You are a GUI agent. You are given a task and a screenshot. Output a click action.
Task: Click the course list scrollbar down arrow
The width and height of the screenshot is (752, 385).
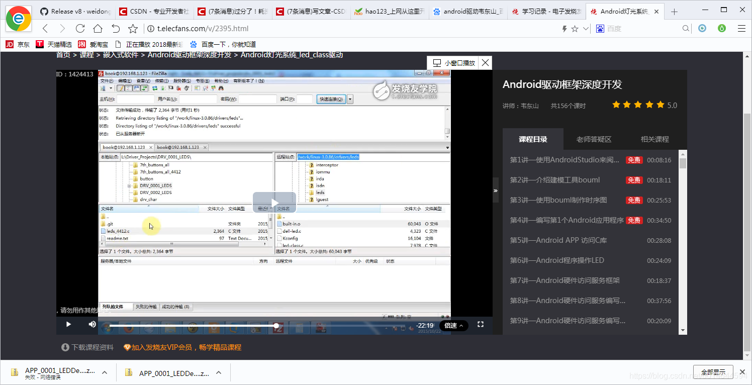683,330
